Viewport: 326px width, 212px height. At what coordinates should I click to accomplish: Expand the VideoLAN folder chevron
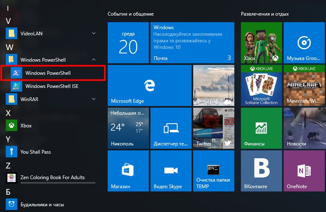click(x=94, y=33)
